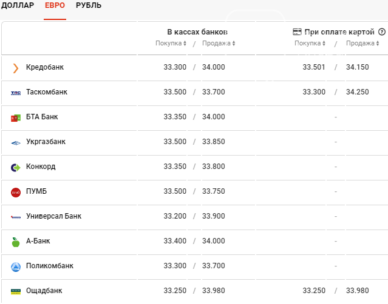Sort bank cash desk rates by Покупка

(172, 44)
